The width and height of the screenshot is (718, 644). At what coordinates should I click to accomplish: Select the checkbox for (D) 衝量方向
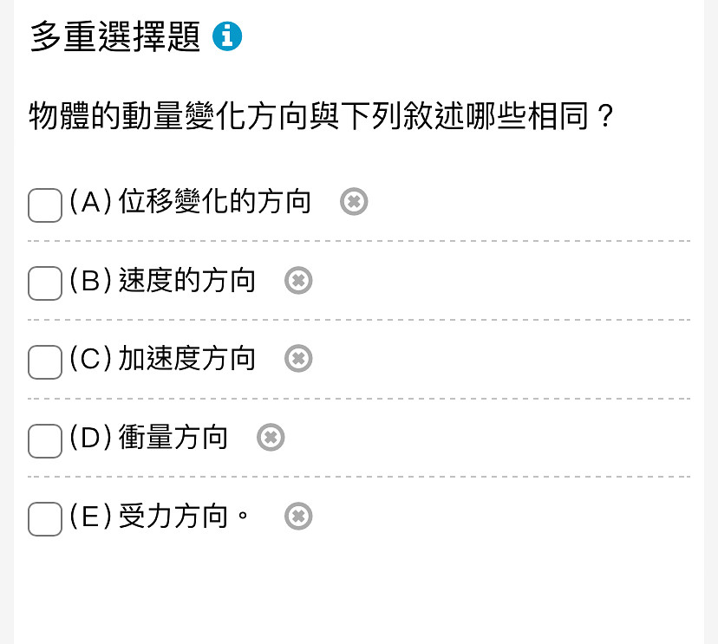pyautogui.click(x=45, y=441)
